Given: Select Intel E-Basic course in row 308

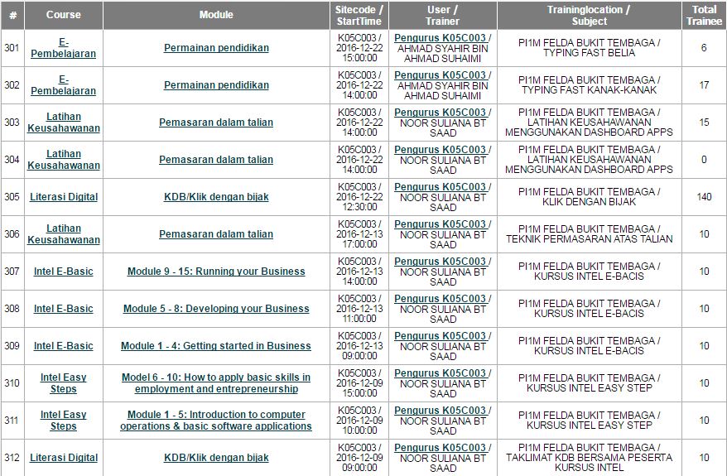Looking at the screenshot, I should (63, 309).
